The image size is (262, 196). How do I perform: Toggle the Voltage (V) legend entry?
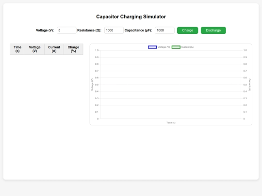click(159, 47)
